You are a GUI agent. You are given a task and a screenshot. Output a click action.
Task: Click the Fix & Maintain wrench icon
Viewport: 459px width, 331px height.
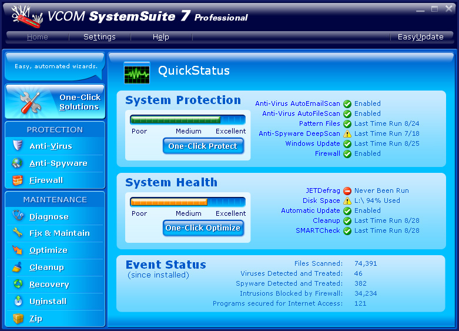click(x=18, y=233)
